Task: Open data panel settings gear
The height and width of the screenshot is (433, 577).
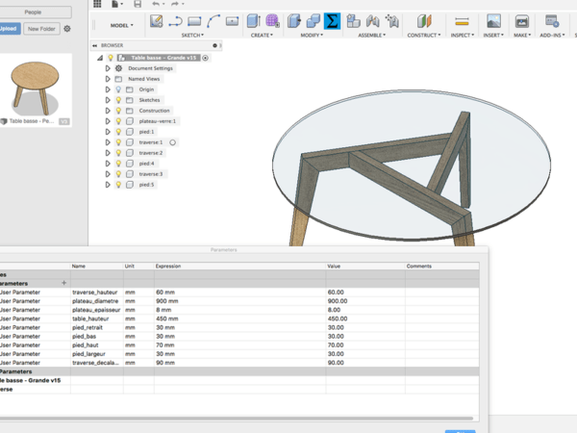Action: click(67, 28)
